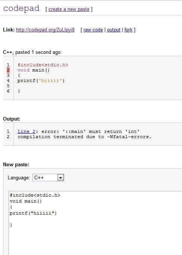Expand the Language dropdown arrow

pyautogui.click(x=61, y=177)
